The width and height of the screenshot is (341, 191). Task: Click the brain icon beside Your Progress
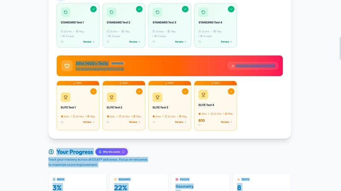pyautogui.click(x=51, y=152)
